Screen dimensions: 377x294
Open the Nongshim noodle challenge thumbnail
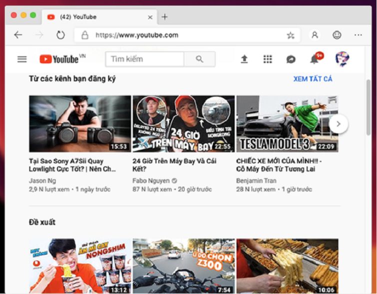pyautogui.click(x=80, y=266)
